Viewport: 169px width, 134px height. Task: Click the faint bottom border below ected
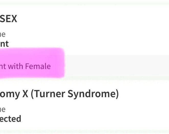click(84, 131)
